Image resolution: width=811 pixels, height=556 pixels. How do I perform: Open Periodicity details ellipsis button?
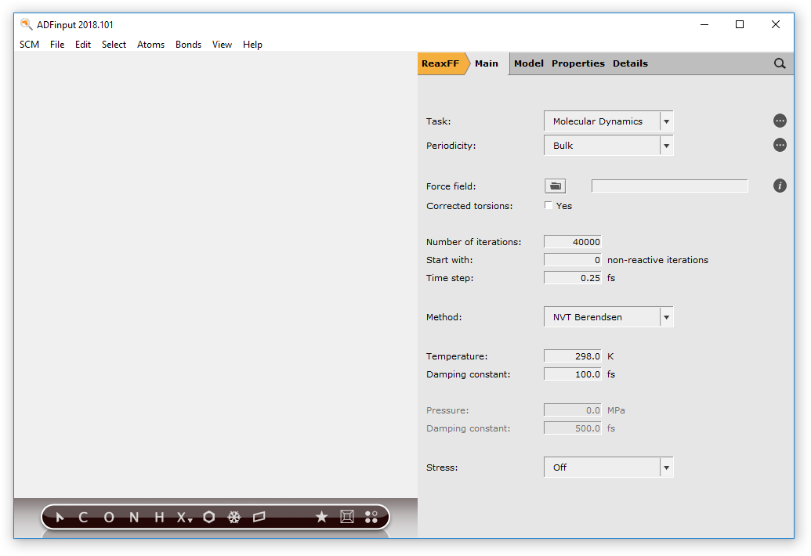[x=780, y=145]
